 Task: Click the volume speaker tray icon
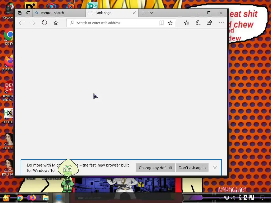(233, 198)
